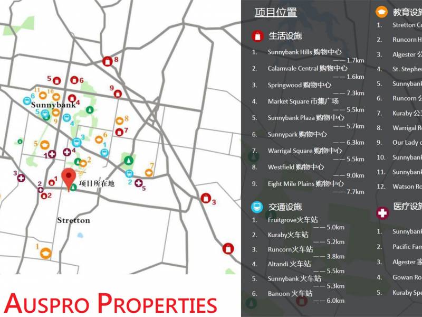This screenshot has width=422, height=317.
Task: Select Sunnybank Hills 购物中心 list entry
Action: pyautogui.click(x=304, y=52)
